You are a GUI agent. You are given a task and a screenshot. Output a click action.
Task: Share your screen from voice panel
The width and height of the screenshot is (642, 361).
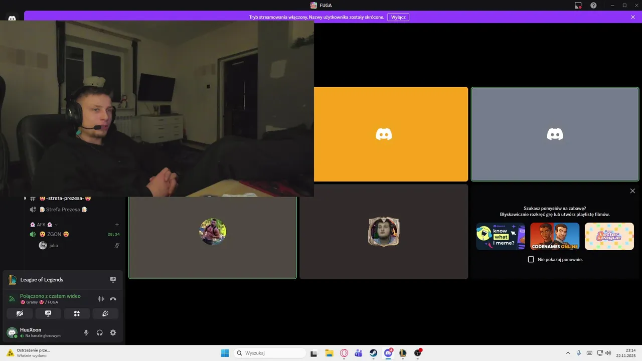pyautogui.click(x=48, y=313)
